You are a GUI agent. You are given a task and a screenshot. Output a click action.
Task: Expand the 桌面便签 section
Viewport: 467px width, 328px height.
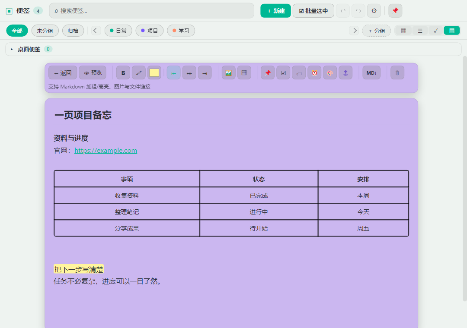tap(233, 49)
